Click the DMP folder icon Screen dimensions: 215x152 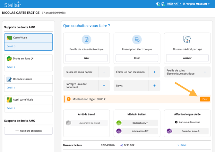click(187, 39)
